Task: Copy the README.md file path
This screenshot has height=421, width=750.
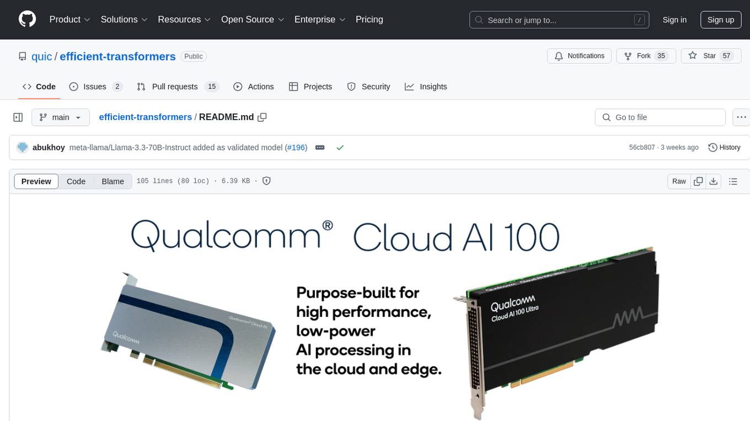Action: (262, 117)
